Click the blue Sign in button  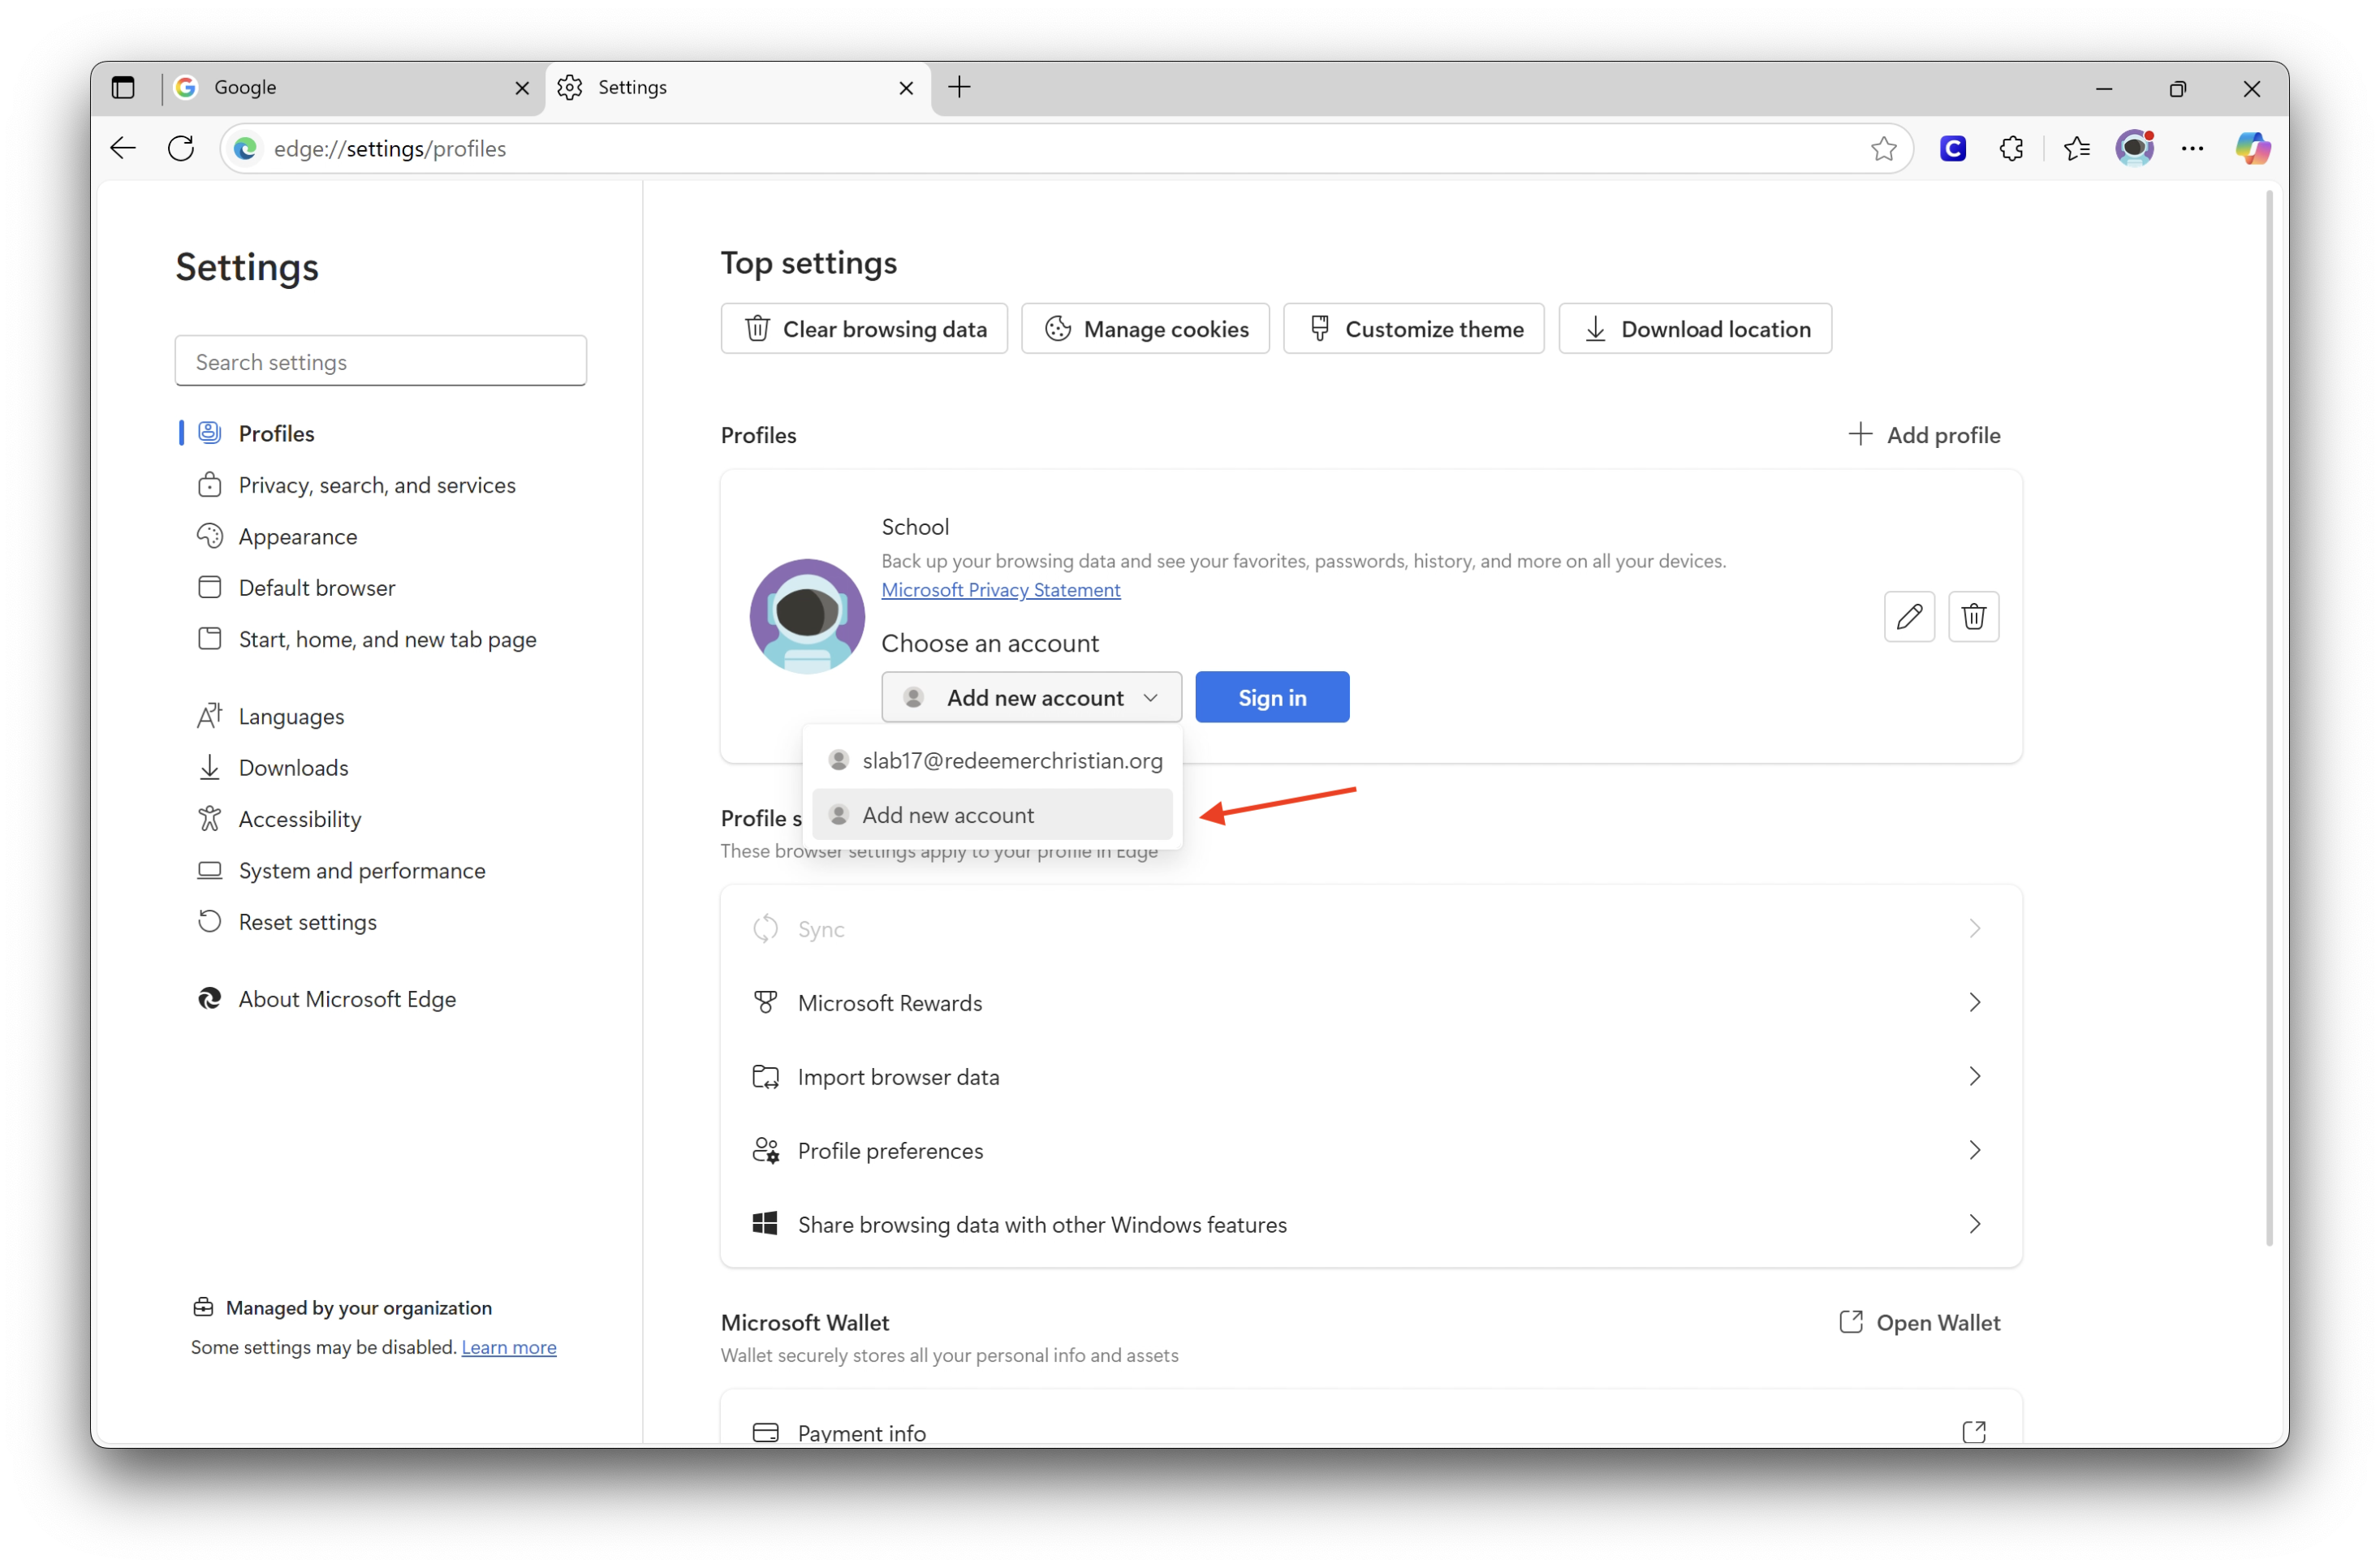pyautogui.click(x=1271, y=697)
